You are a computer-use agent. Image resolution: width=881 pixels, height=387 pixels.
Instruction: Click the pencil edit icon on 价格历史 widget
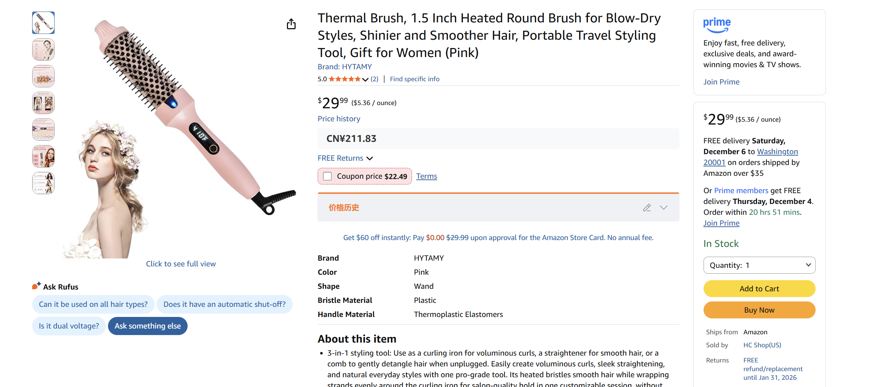point(646,208)
